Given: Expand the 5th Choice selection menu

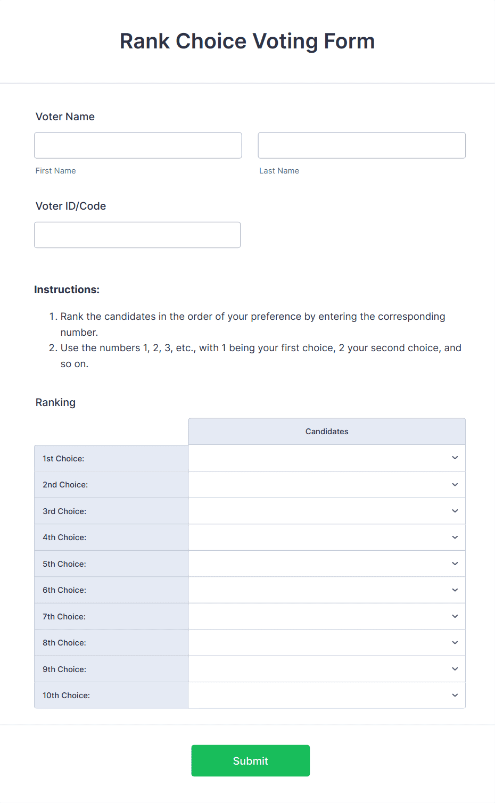Looking at the screenshot, I should [x=455, y=563].
